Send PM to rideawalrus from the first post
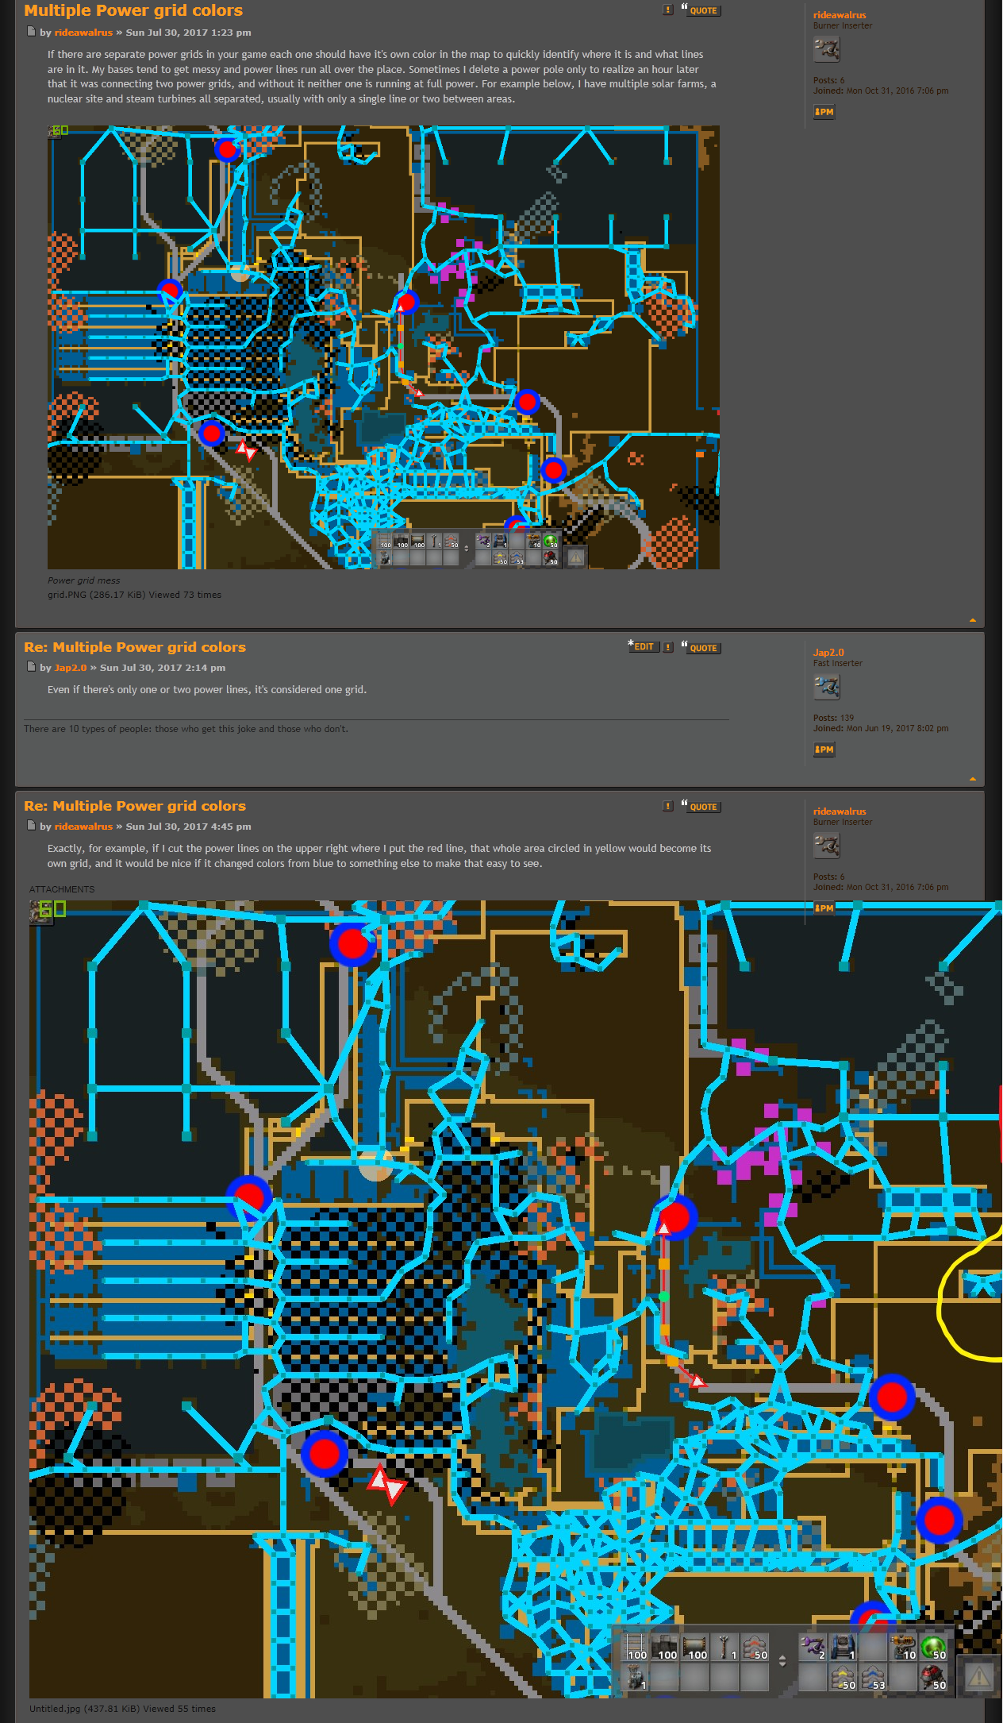Viewport: 1003px width, 1723px height. point(824,112)
